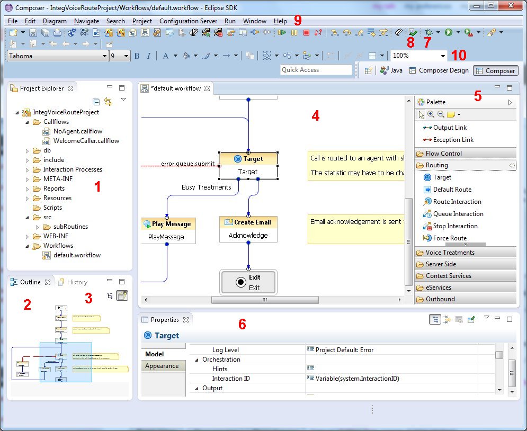Expand the Reports folder
This screenshot has width=527, height=431.
pos(28,189)
